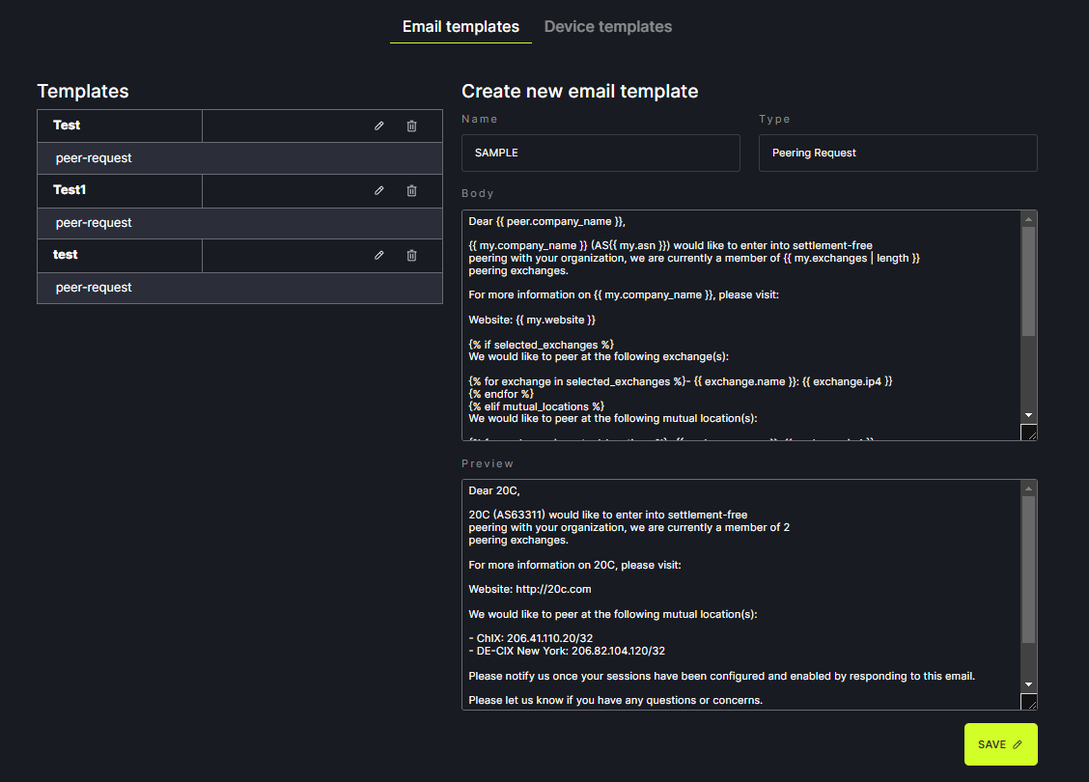The height and width of the screenshot is (782, 1089).
Task: Remove the lowercase test template
Action: 411,255
